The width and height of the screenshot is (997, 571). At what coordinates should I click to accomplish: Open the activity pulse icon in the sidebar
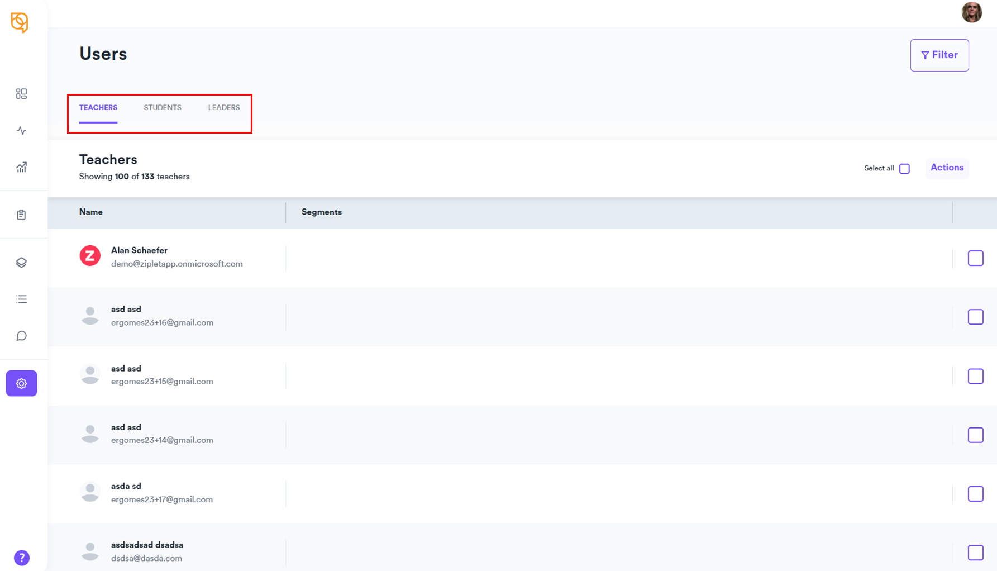tap(21, 131)
